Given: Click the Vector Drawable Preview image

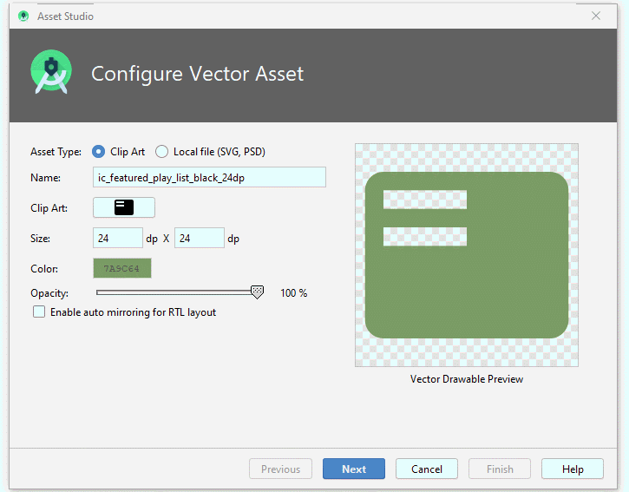Looking at the screenshot, I should pyautogui.click(x=467, y=255).
